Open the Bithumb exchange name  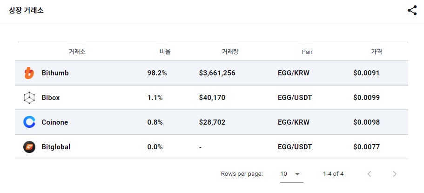pyautogui.click(x=55, y=73)
